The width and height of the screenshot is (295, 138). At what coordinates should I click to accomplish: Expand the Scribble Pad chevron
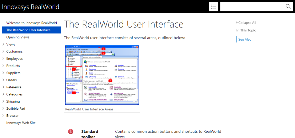tap(3, 109)
